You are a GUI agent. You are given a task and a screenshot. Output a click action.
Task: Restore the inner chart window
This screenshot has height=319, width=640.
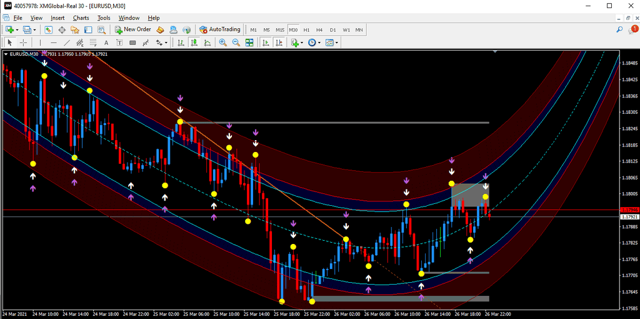[627, 18]
